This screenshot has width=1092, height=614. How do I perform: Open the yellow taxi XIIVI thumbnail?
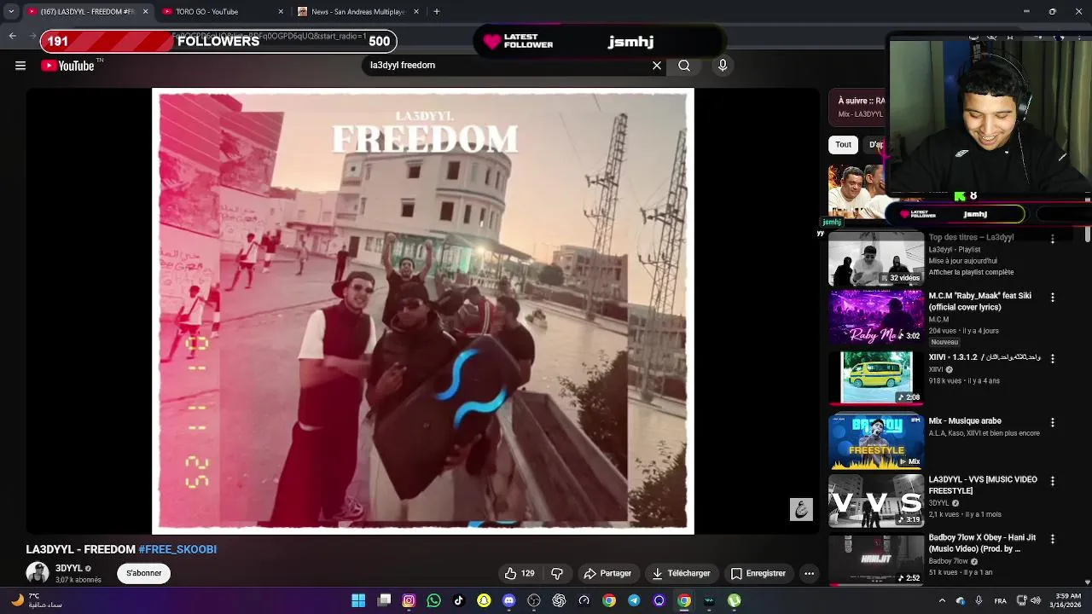click(876, 377)
